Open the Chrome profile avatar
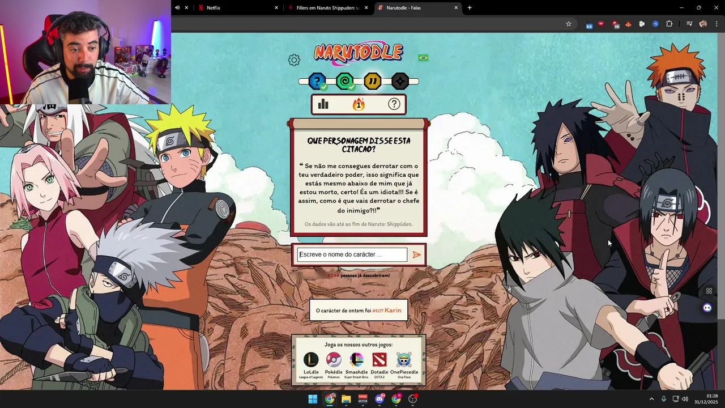This screenshot has height=408, width=725. [x=703, y=24]
